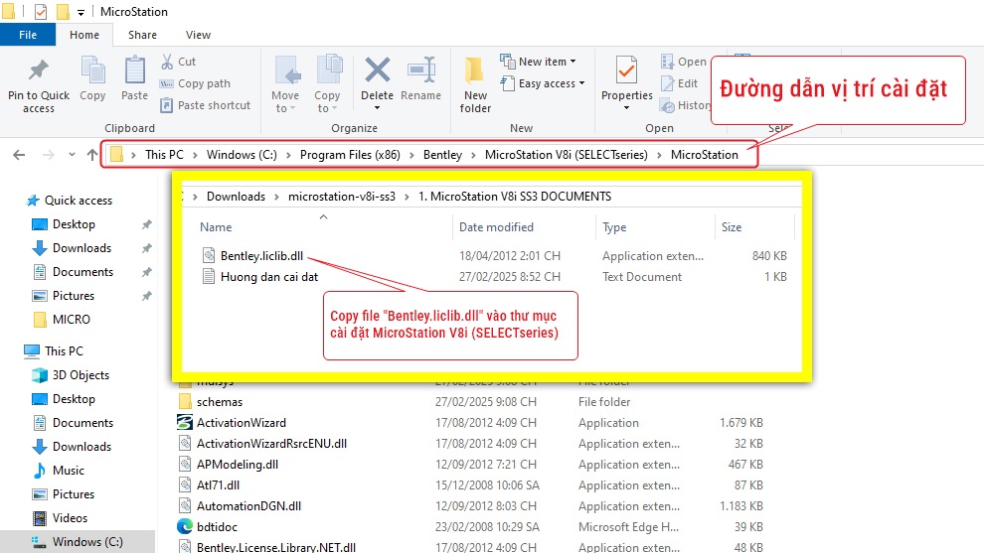Open the Easy access dropdown
Viewport: 984px width, 553px height.
(543, 83)
